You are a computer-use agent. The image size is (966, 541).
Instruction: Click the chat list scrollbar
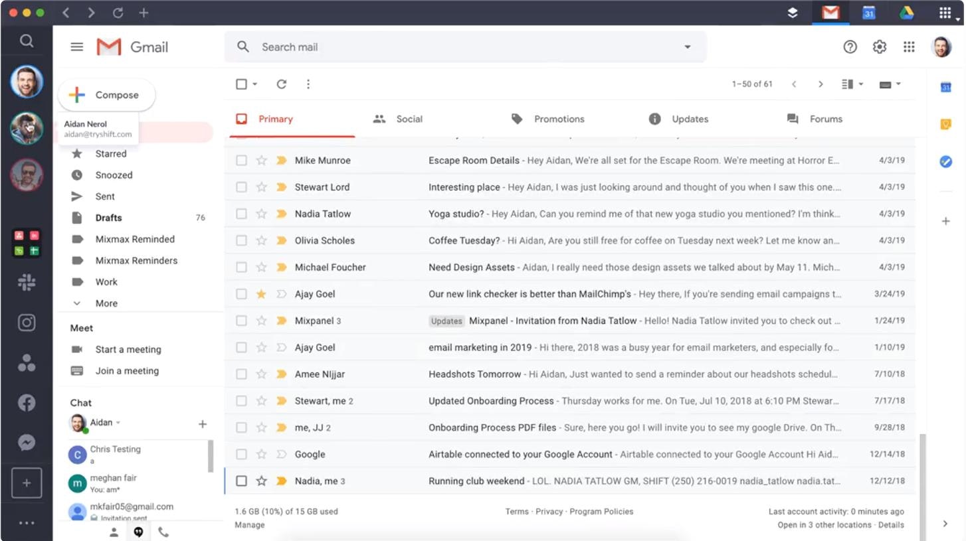click(x=211, y=456)
